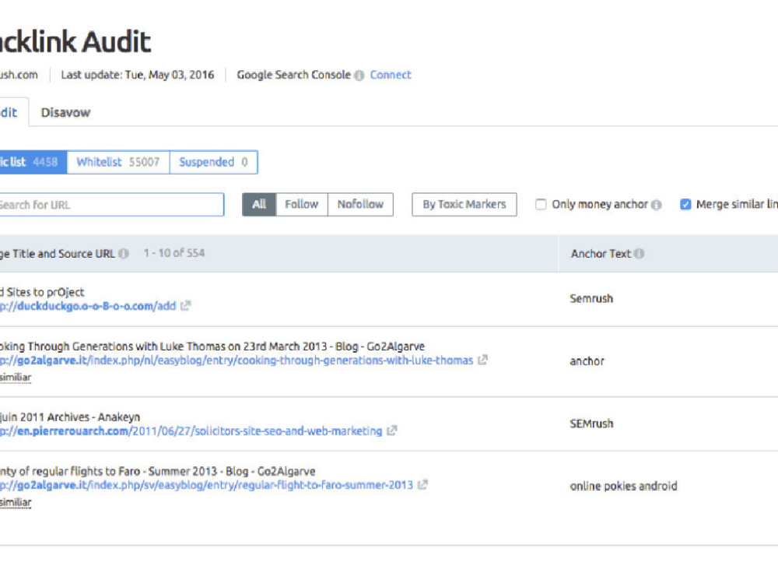Click the Page Title and Source URL info icon
The image size is (778, 584).
pyautogui.click(x=124, y=254)
